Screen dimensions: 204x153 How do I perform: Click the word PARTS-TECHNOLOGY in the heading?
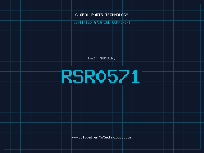(x=110, y=15)
